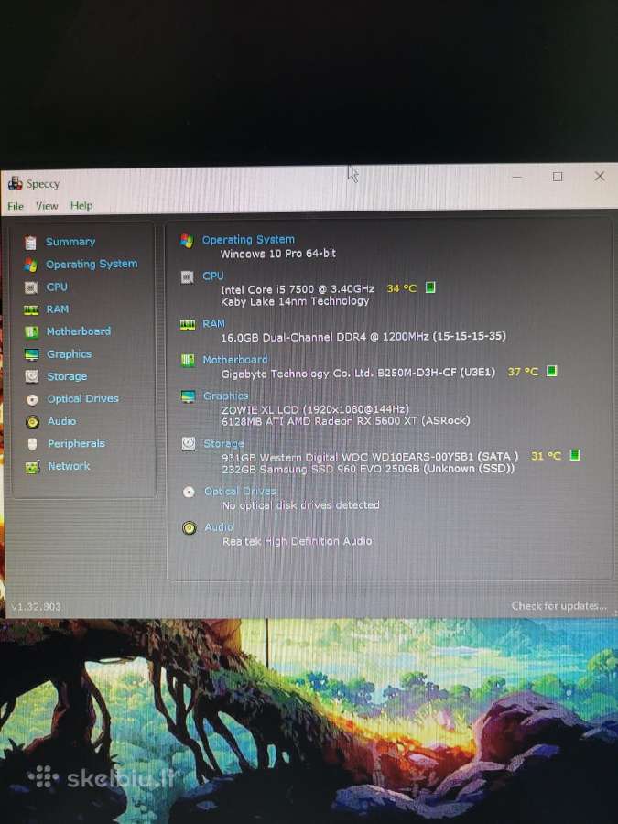Open Optical Drives sidebar section

(83, 398)
